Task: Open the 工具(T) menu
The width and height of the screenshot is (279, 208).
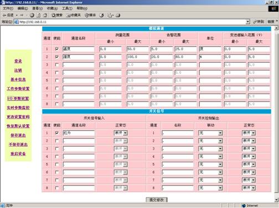Action: tap(67, 8)
